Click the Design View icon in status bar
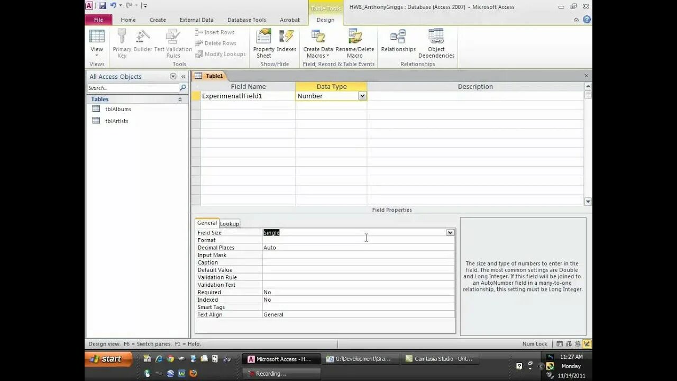677x381 pixels. pos(587,344)
